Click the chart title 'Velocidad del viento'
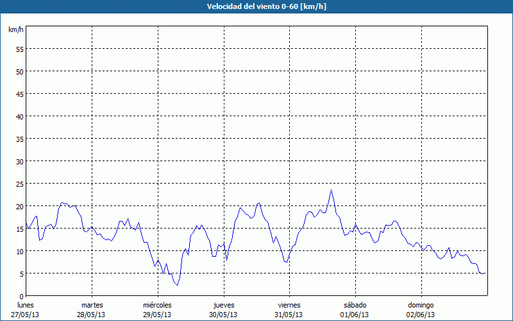513x321 pixels. [256, 6]
